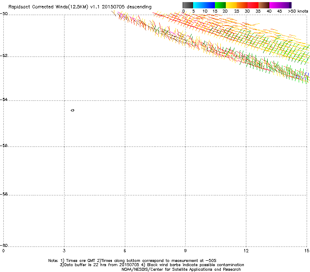
Task: Click the green 15-20 knots color swatch
Action: click(x=220, y=5)
